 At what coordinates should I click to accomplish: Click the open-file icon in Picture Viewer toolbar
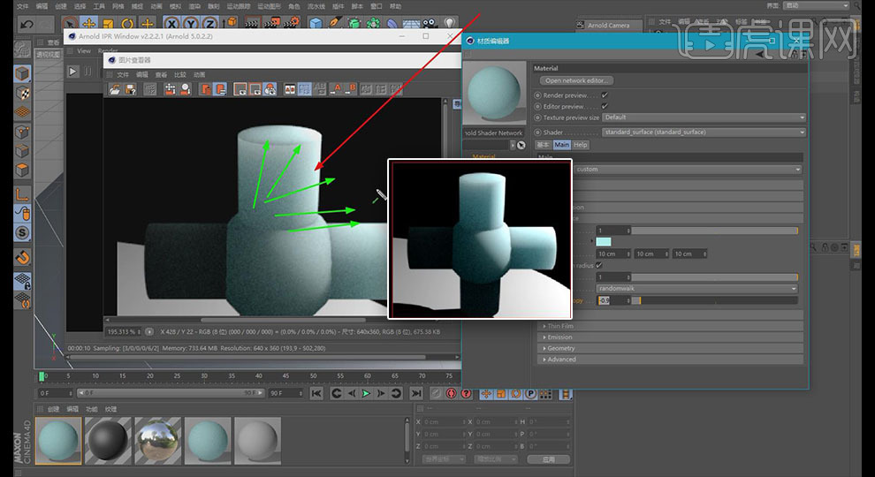click(x=113, y=89)
